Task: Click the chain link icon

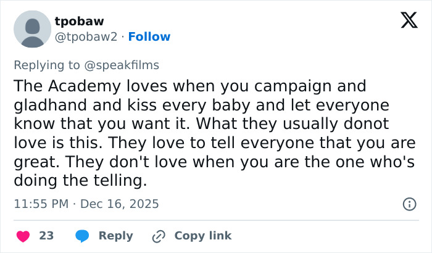Action: [x=159, y=236]
